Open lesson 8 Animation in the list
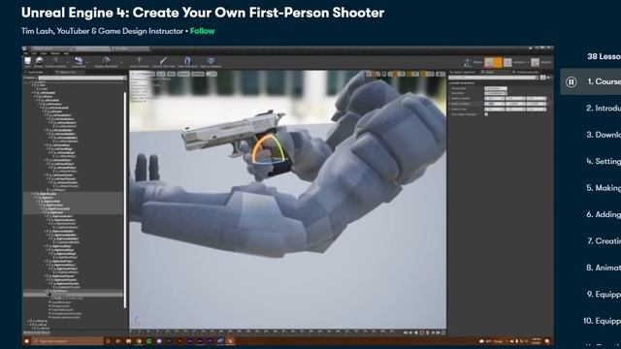This screenshot has width=621, height=349. pos(604,268)
